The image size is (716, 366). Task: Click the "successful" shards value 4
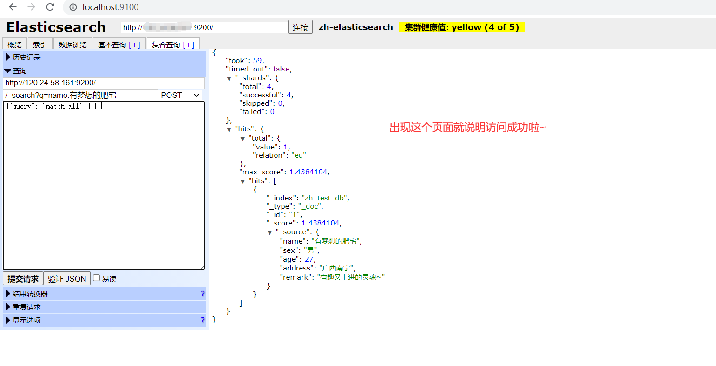tap(289, 95)
